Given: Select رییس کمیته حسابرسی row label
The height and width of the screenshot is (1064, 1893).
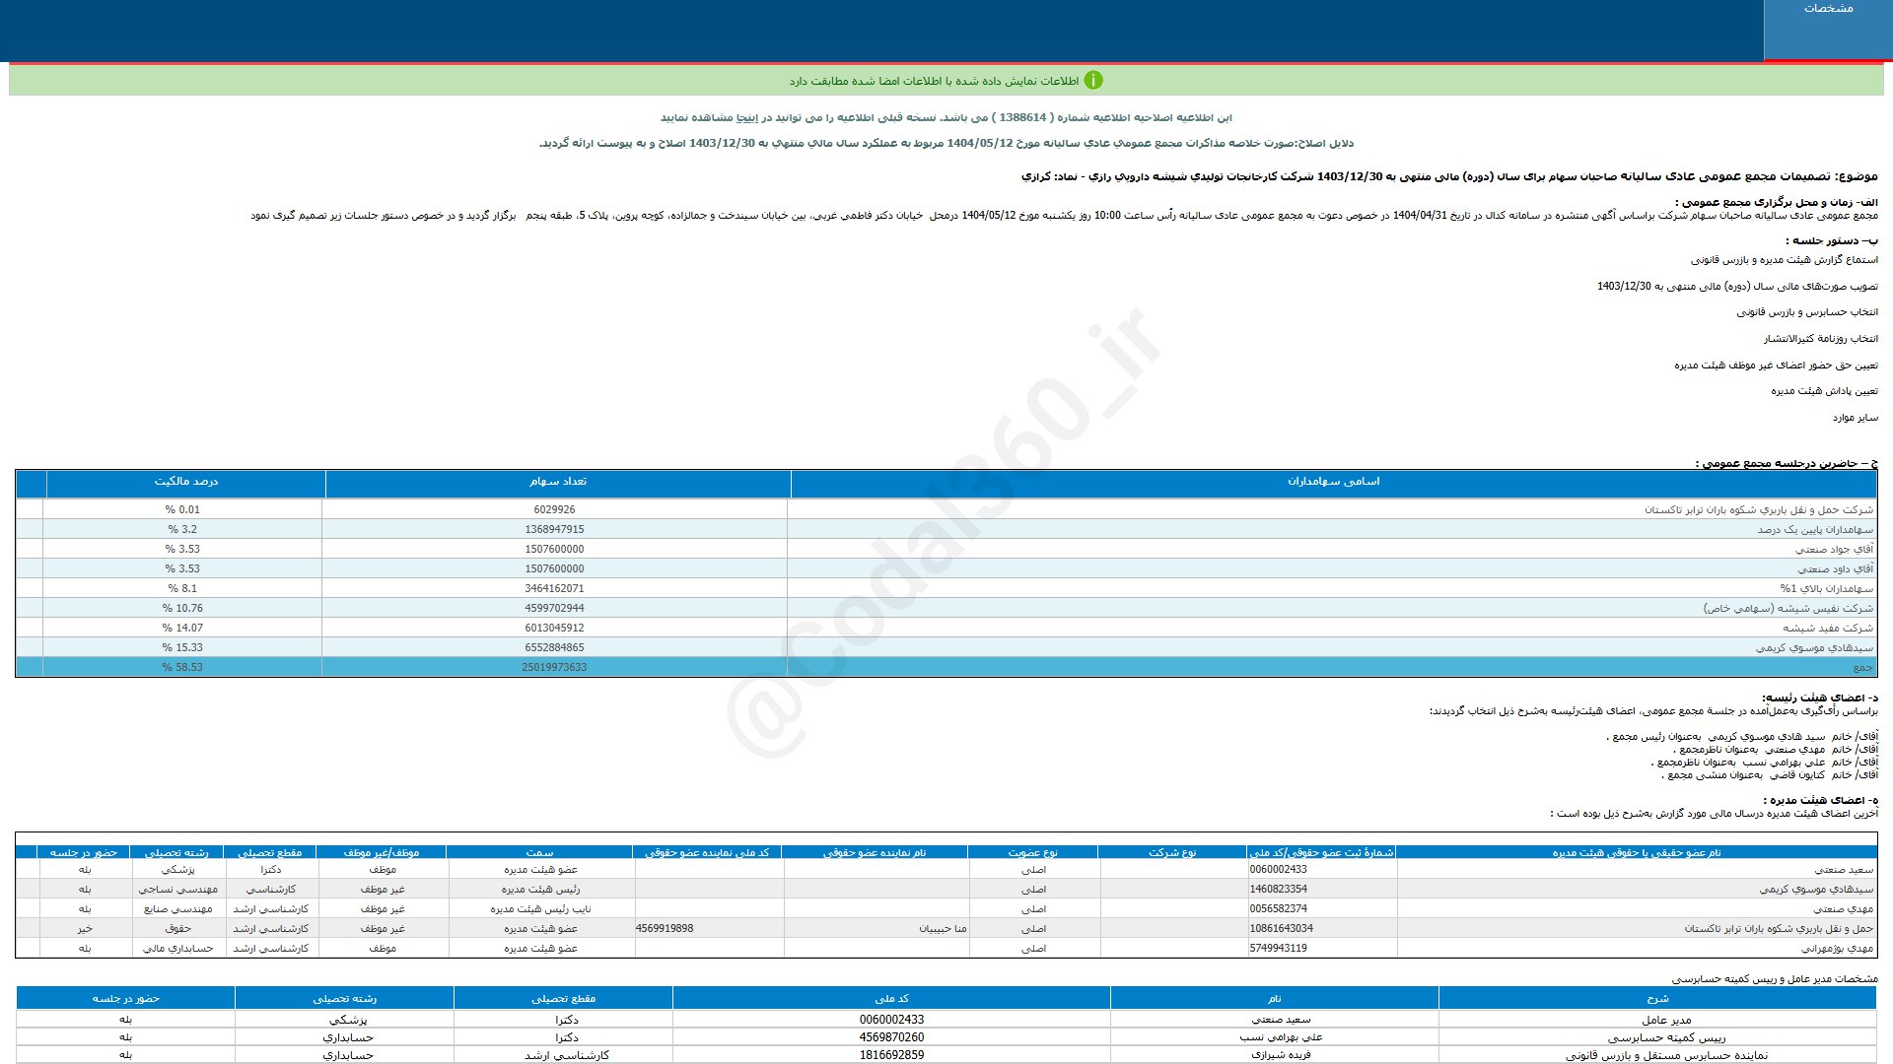Looking at the screenshot, I should (1666, 1037).
